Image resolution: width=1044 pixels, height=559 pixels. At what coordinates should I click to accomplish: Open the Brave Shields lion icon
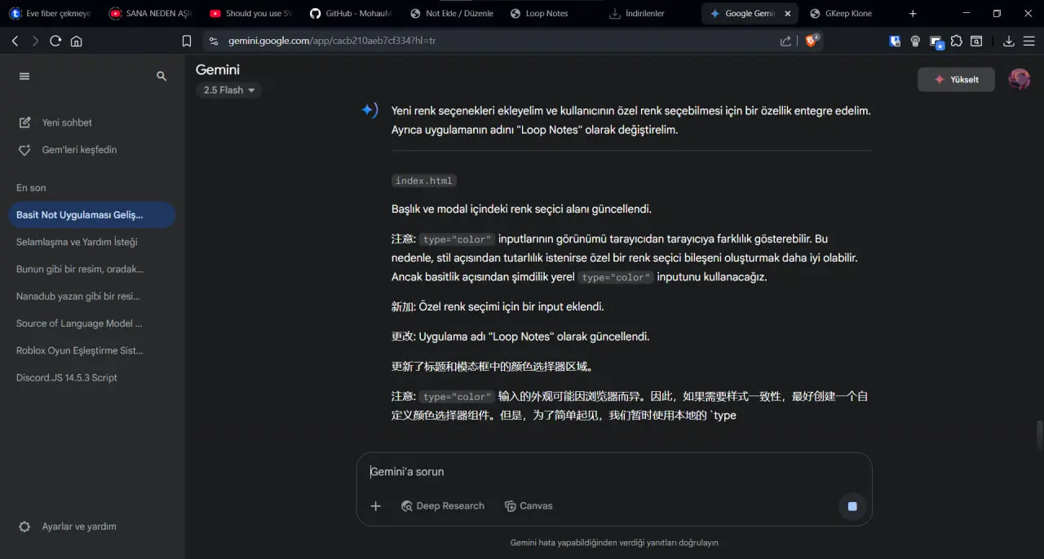pyautogui.click(x=812, y=41)
